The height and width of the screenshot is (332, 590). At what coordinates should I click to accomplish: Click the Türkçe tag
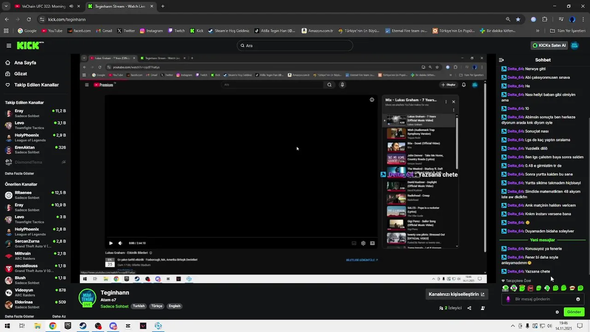click(157, 306)
